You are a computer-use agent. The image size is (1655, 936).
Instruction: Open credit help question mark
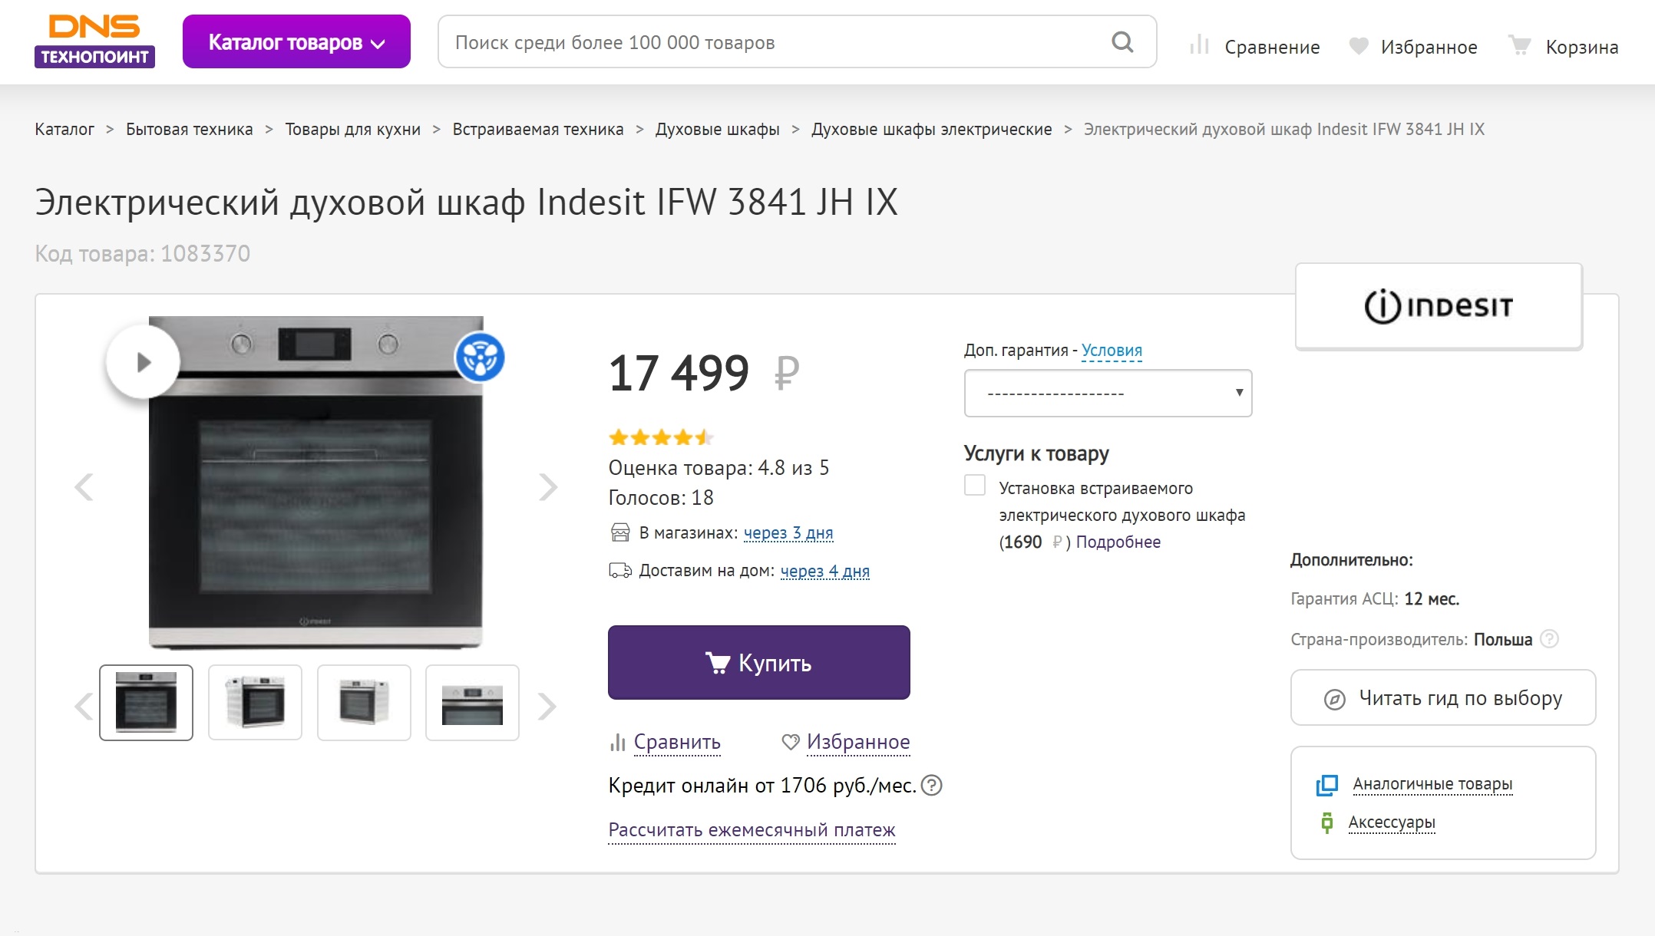[x=931, y=786]
